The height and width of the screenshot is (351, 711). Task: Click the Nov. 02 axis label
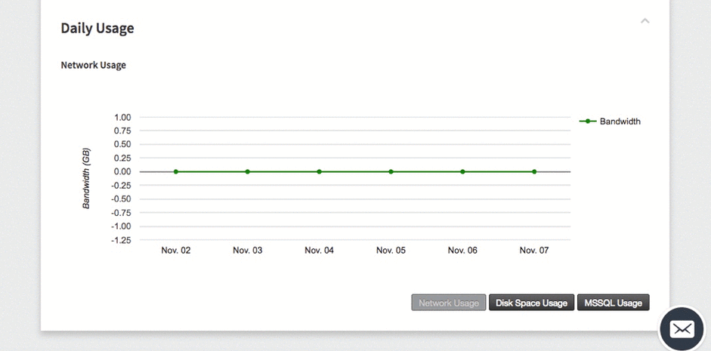(x=176, y=251)
